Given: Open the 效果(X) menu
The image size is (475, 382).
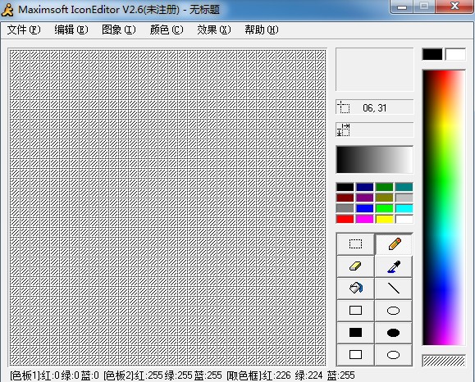Looking at the screenshot, I should pyautogui.click(x=214, y=30).
